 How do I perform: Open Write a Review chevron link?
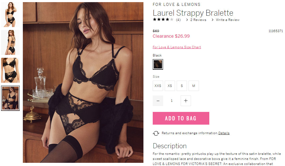[226, 20]
